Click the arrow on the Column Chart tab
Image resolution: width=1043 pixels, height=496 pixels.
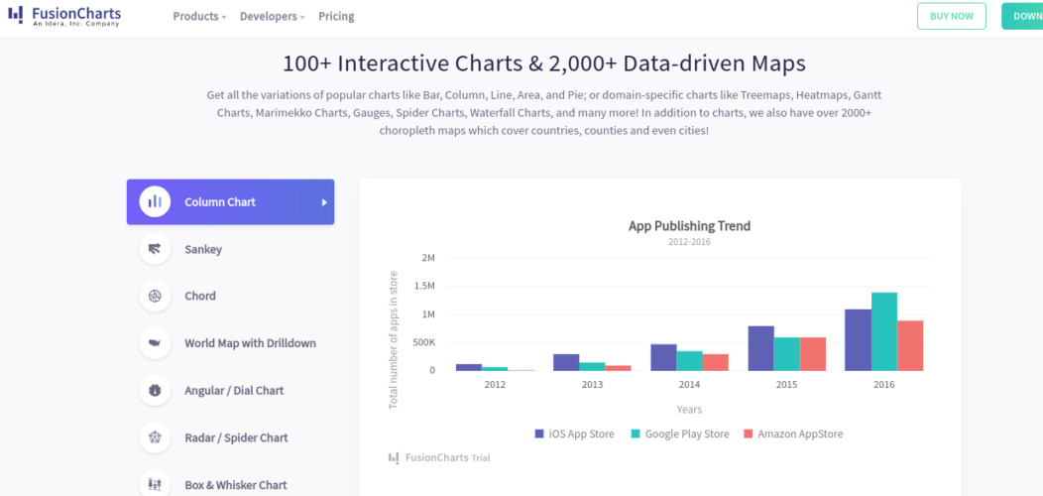[324, 202]
